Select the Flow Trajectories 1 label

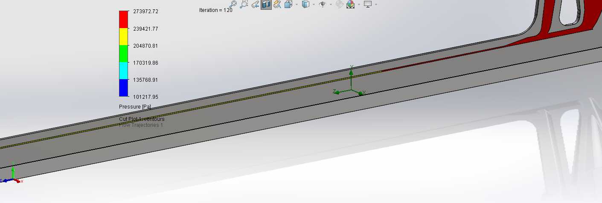[x=141, y=125]
